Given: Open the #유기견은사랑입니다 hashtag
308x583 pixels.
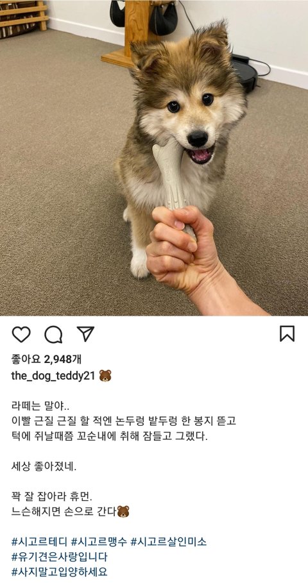Looking at the screenshot, I should (x=60, y=557).
